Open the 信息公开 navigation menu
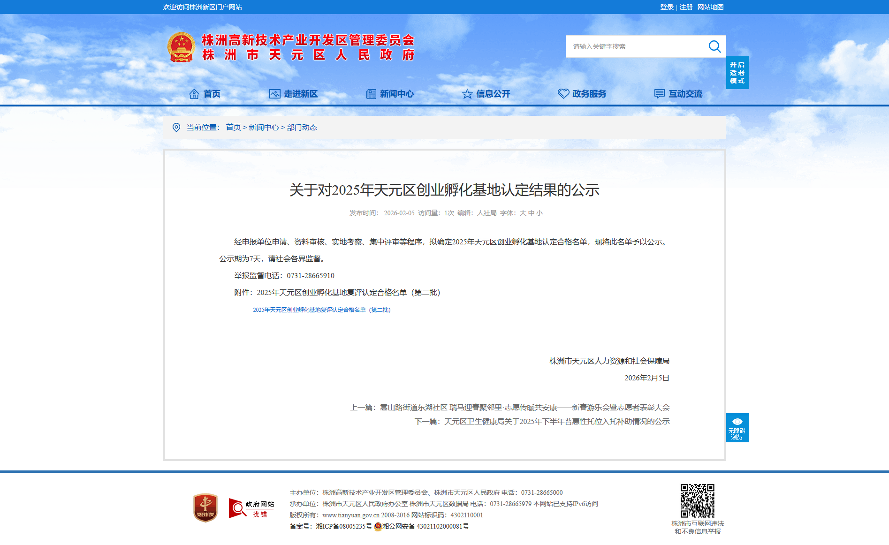889x545 pixels. click(486, 94)
